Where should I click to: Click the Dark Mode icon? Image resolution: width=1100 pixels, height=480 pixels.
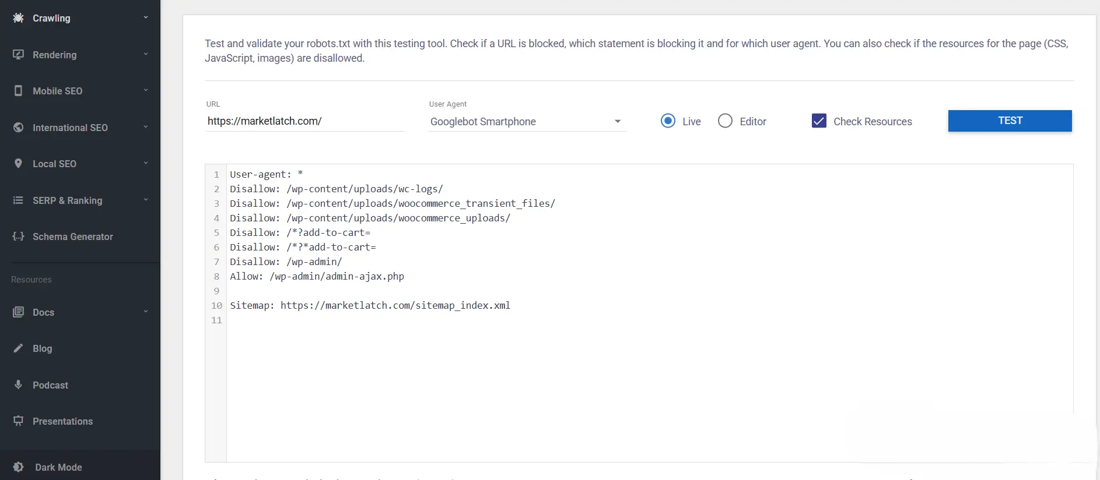point(18,467)
